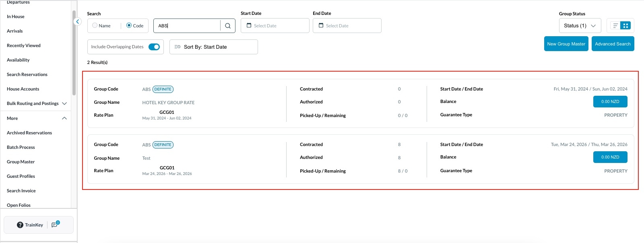The image size is (644, 243).
Task: Select the Name search radio button
Action: click(95, 25)
